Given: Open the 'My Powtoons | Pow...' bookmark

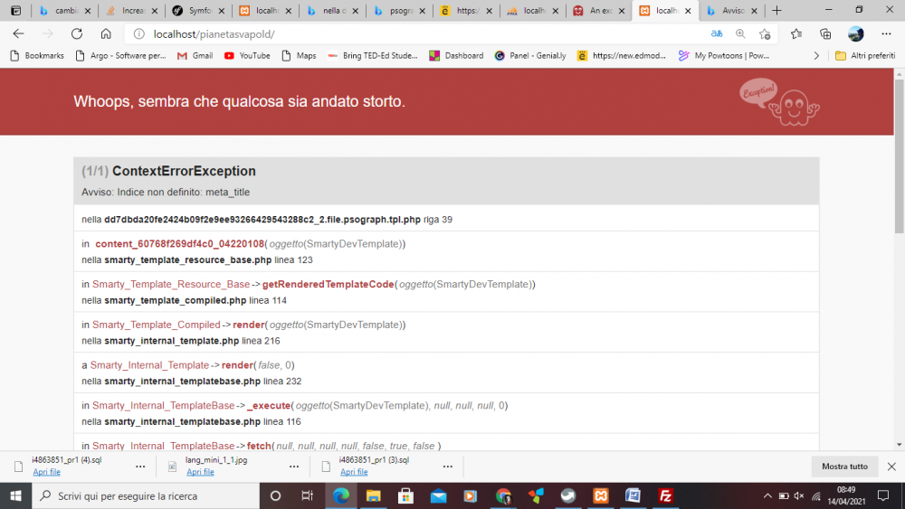Looking at the screenshot, I should click(724, 56).
